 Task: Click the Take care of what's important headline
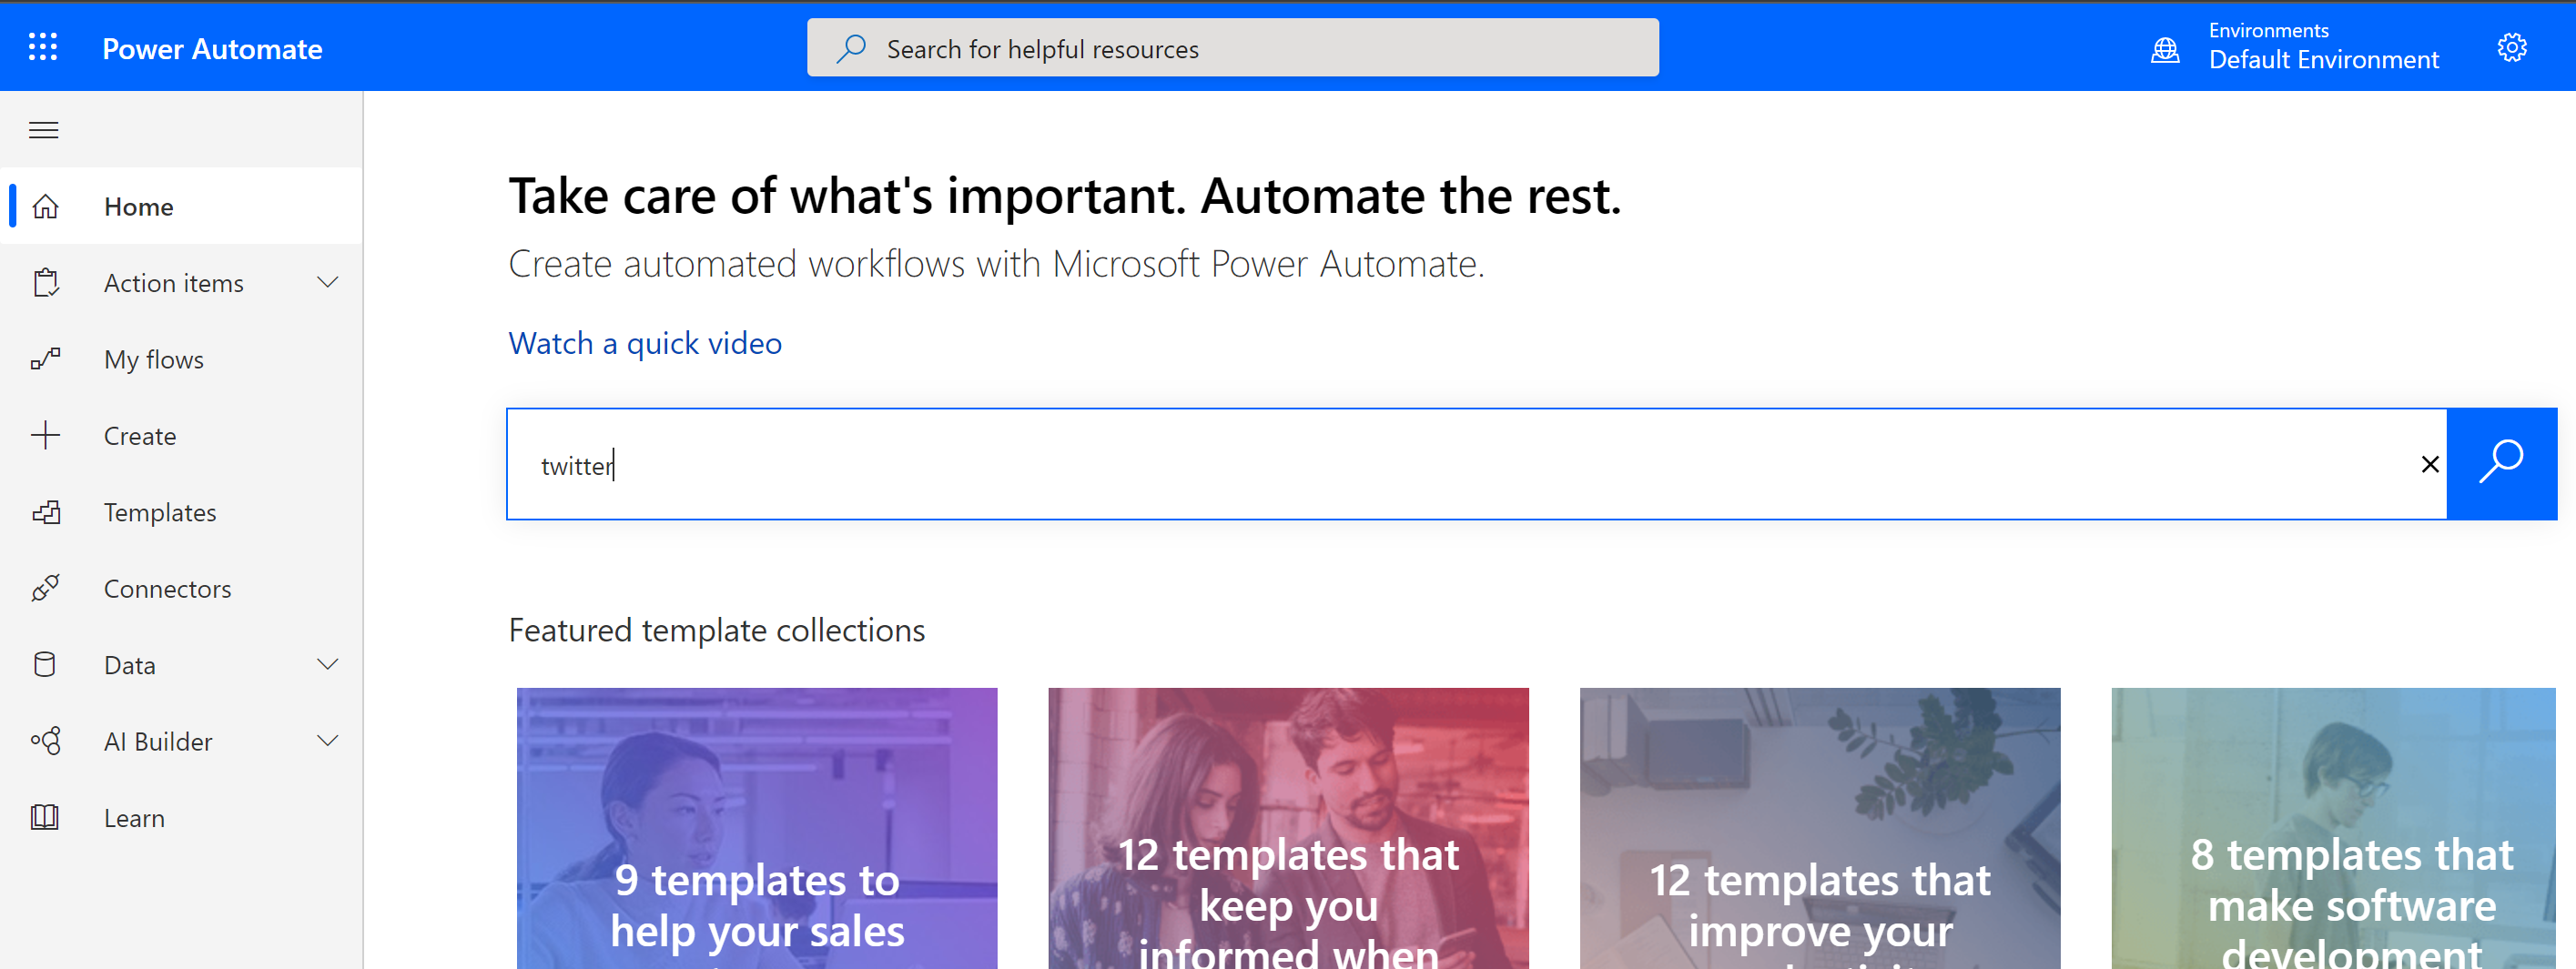tap(1064, 196)
